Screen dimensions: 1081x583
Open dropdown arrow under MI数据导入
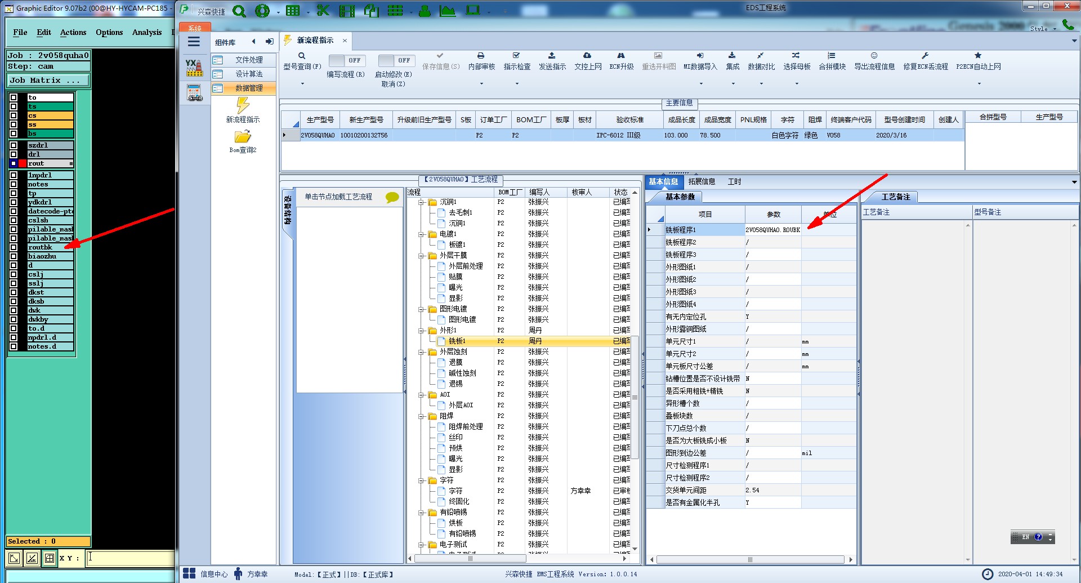701,84
